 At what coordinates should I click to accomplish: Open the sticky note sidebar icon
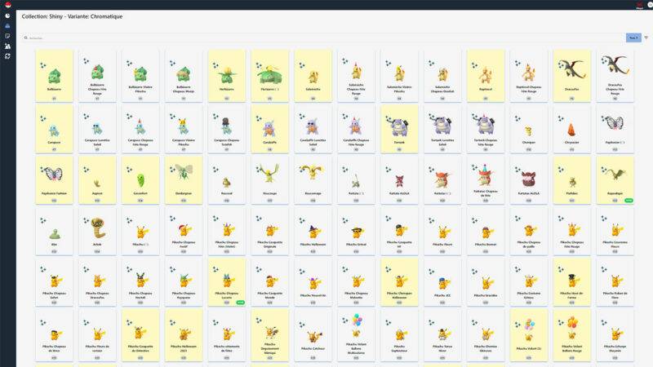7,36
